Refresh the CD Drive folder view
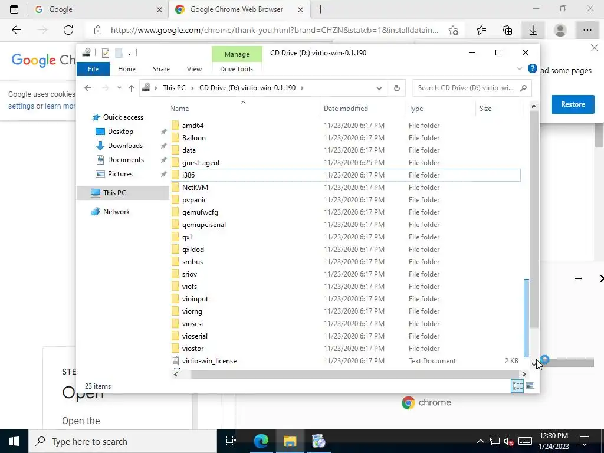The width and height of the screenshot is (604, 453). 397,88
